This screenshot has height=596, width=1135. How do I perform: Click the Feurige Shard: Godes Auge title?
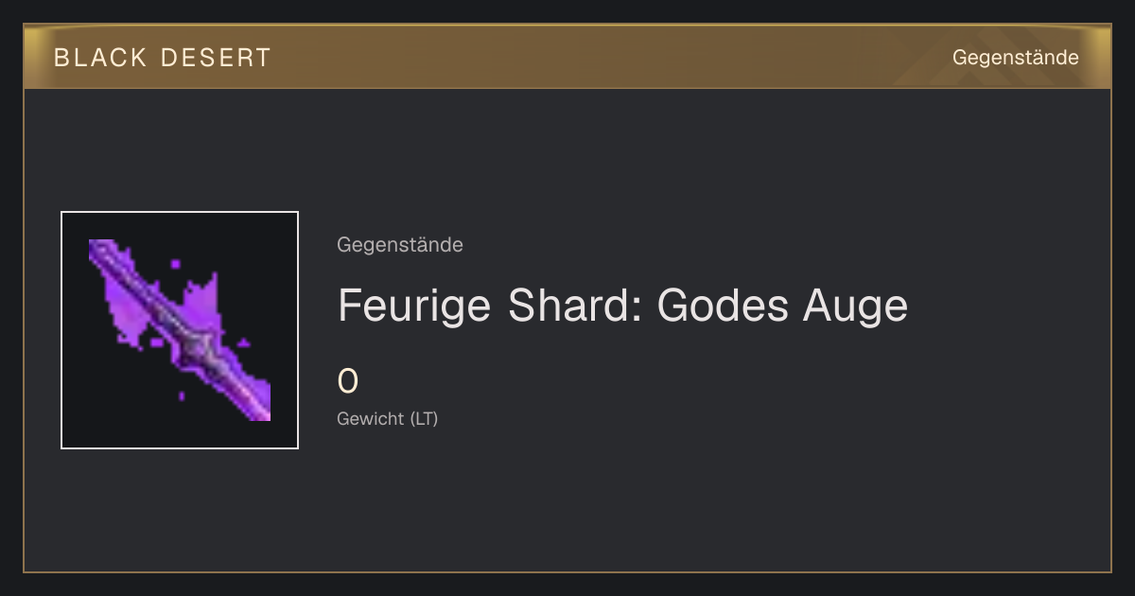(x=622, y=305)
